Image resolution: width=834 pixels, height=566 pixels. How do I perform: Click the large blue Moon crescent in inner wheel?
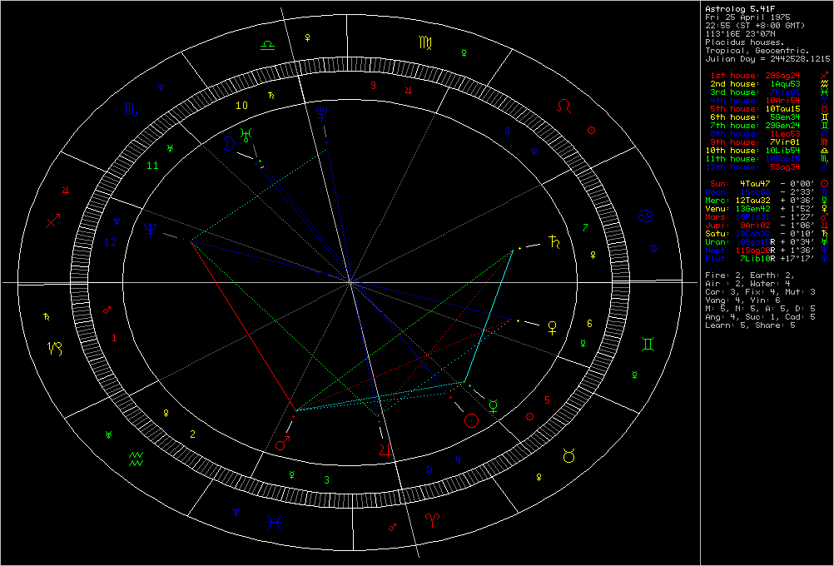pyautogui.click(x=226, y=143)
